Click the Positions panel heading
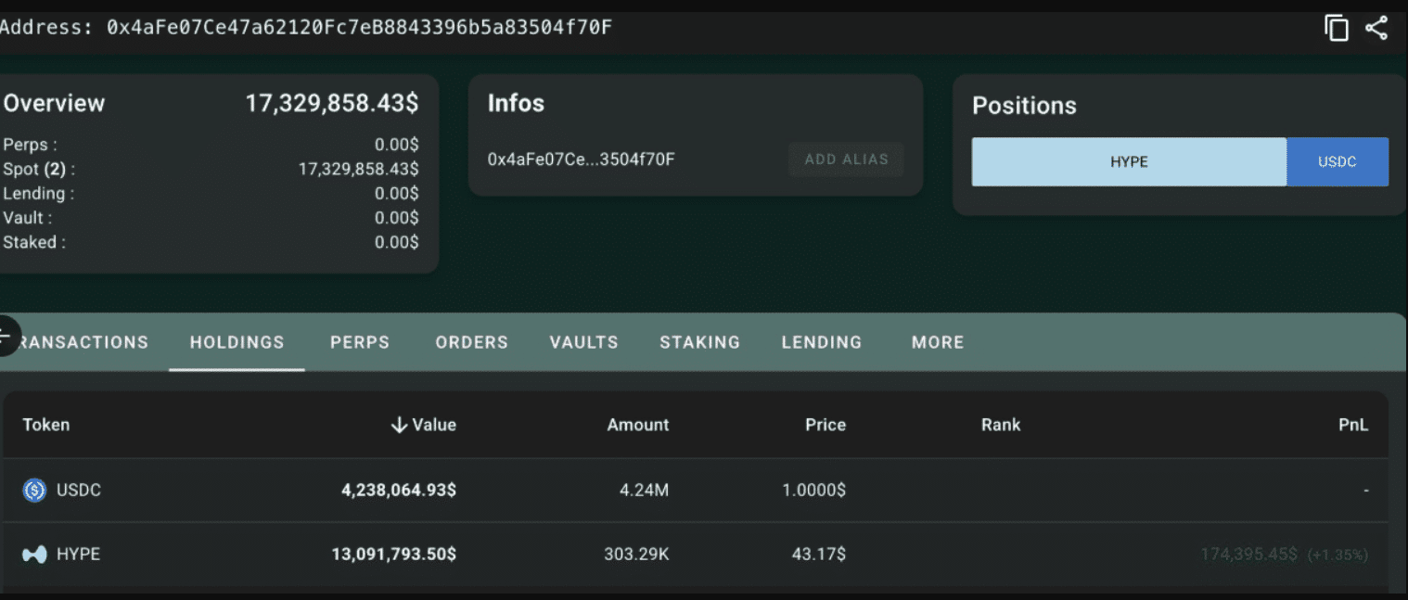Viewport: 1408px width, 600px height. (x=1024, y=106)
